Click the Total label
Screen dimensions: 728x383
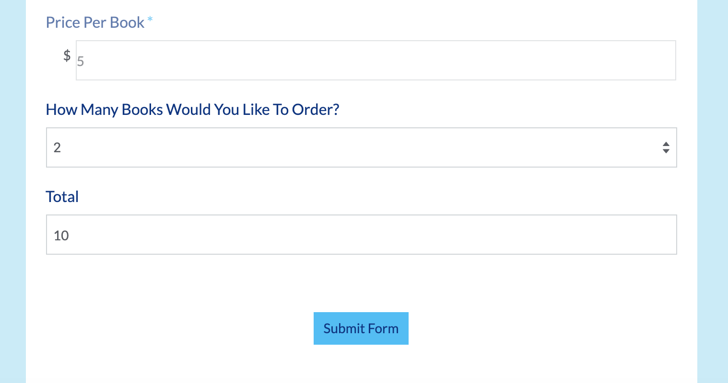tap(62, 196)
